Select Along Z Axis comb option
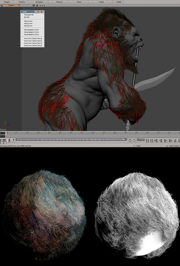Image resolution: width=180 pixels, height=266 pixels. click(28, 26)
